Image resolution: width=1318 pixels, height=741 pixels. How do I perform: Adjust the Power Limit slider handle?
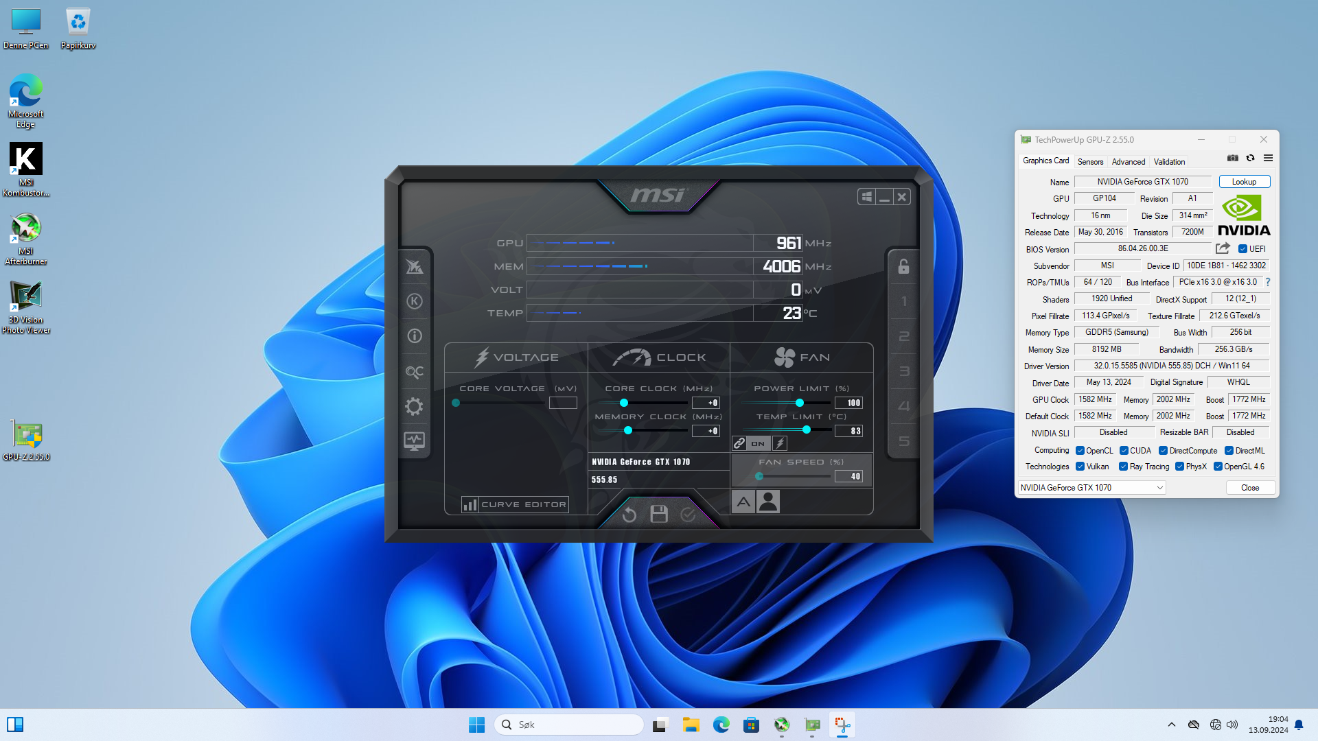point(799,403)
